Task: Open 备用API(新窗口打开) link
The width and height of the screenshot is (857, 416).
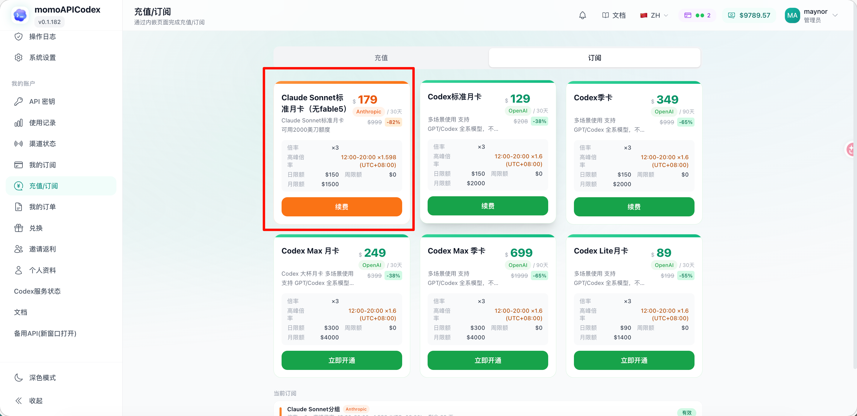Action: [x=61, y=333]
